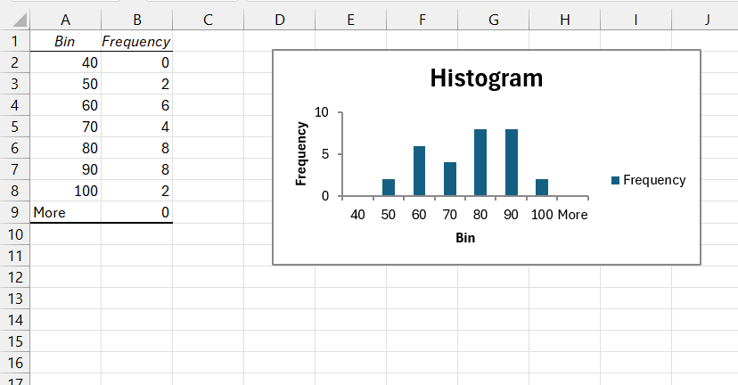Select column A header
The height and width of the screenshot is (385, 738).
pyautogui.click(x=65, y=20)
